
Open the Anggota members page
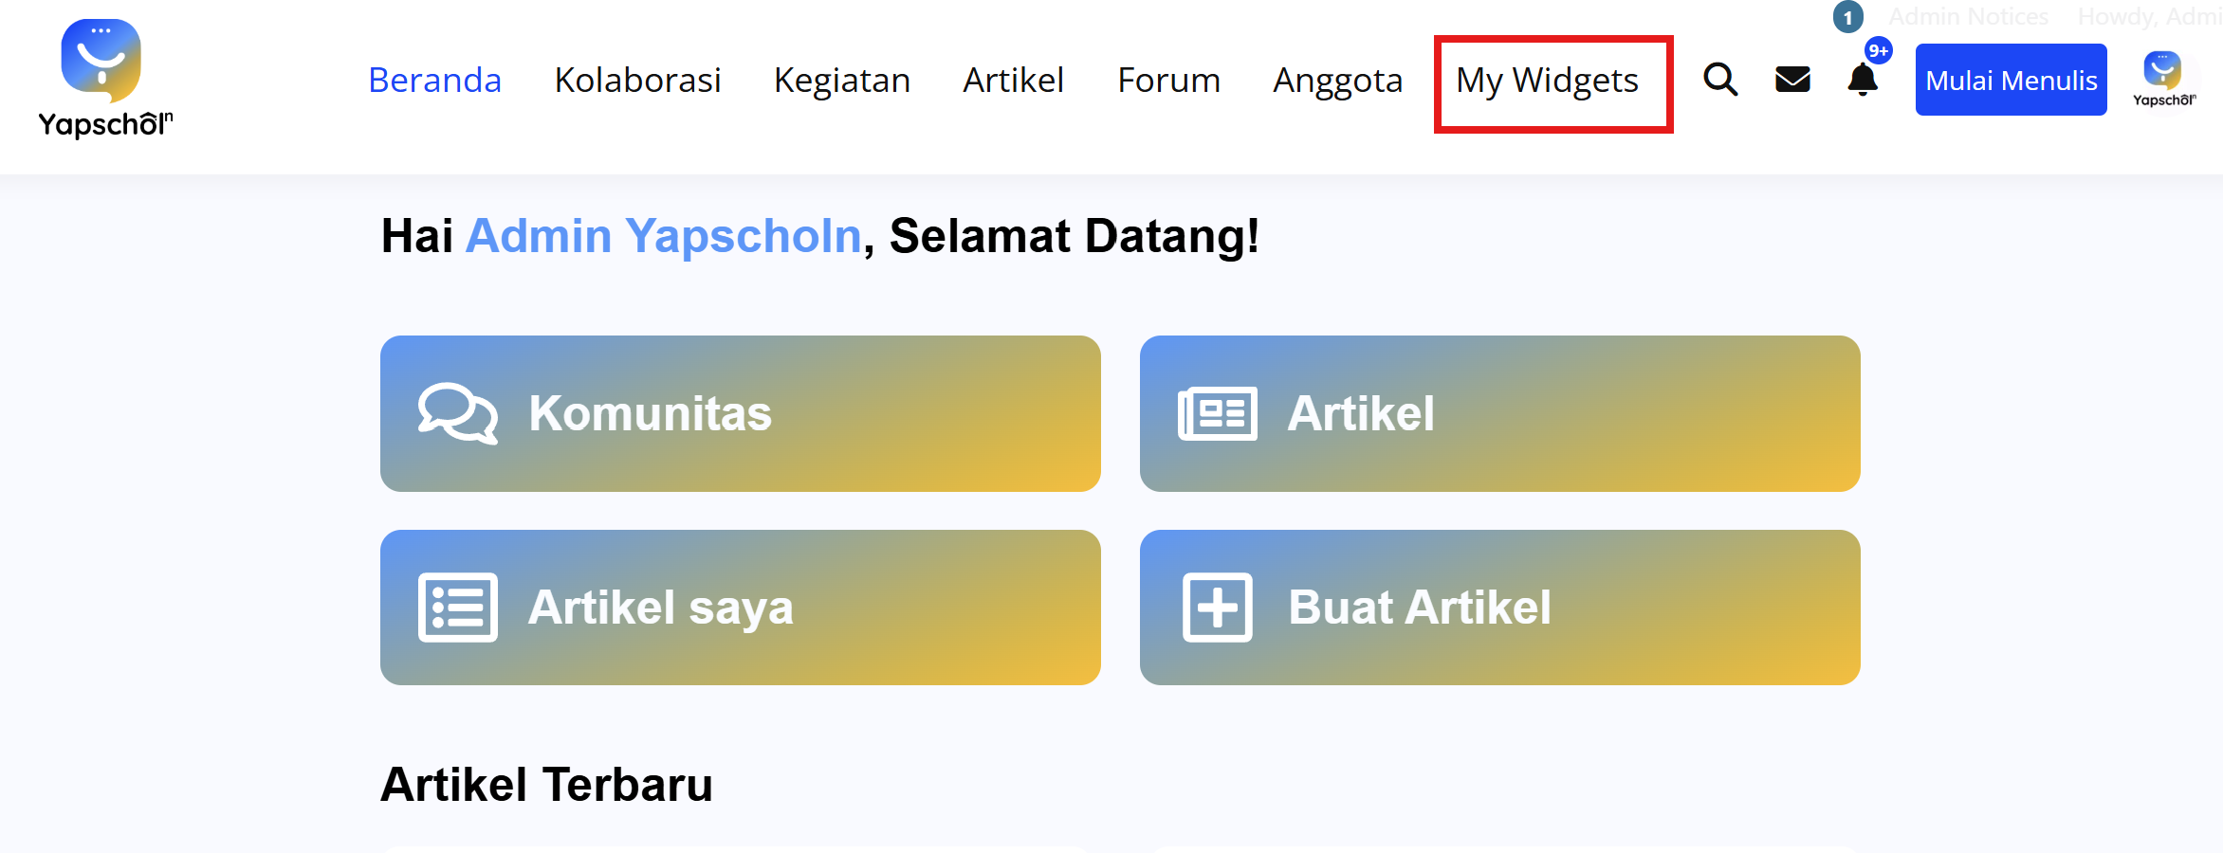coord(1337,81)
